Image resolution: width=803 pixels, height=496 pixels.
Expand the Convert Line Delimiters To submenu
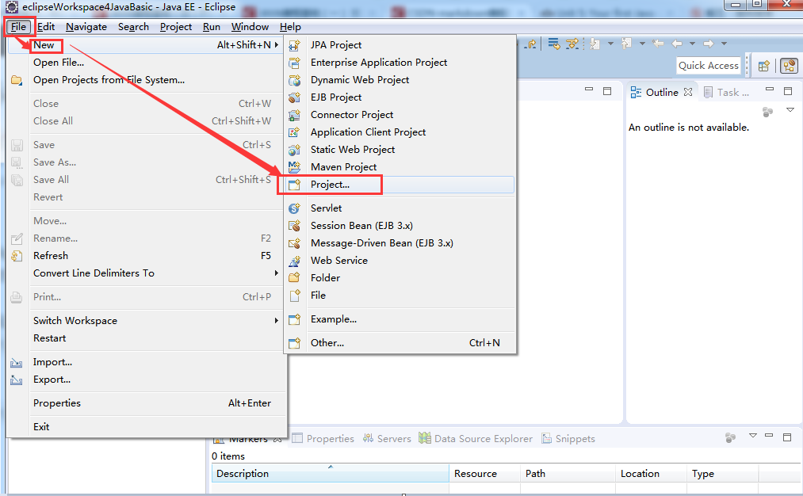[154, 273]
